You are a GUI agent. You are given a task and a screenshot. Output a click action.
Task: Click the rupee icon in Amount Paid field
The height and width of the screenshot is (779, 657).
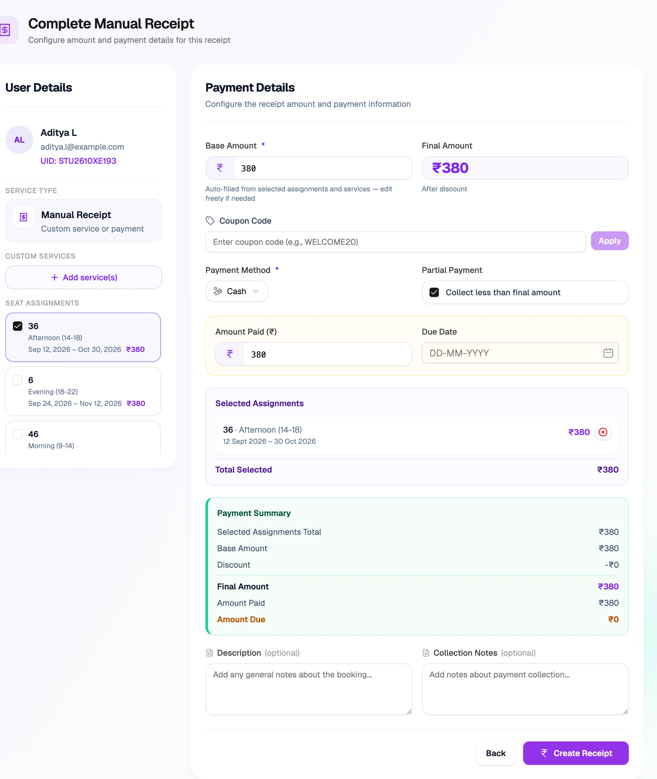click(x=230, y=354)
